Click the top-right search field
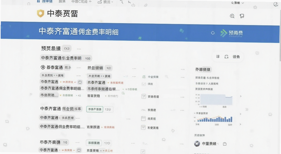This screenshot has height=154, width=281. (x=237, y=3)
